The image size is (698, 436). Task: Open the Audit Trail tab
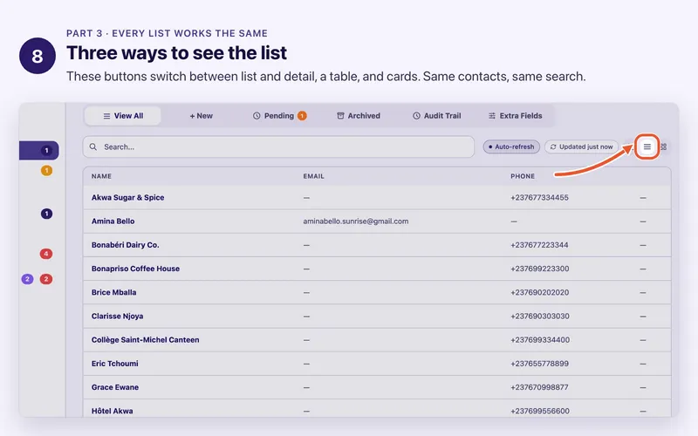(437, 116)
